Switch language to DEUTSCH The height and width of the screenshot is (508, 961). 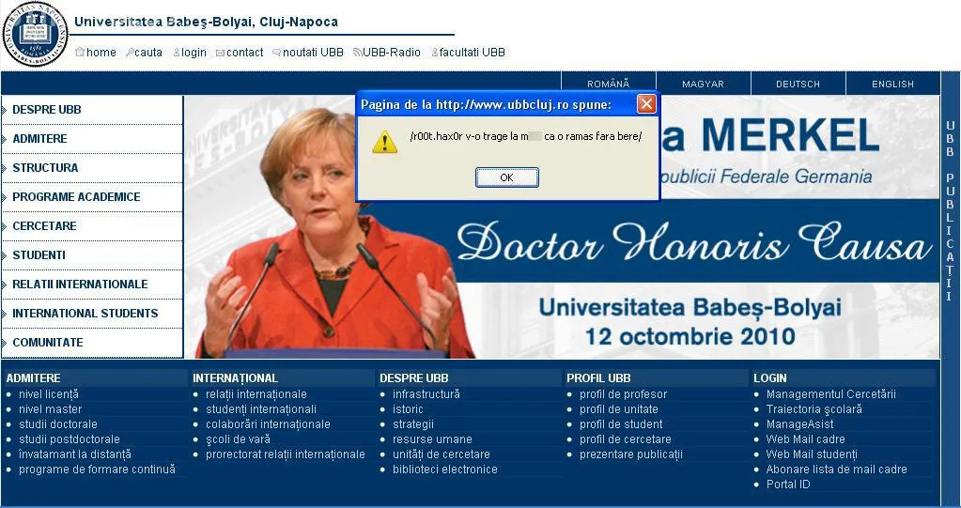798,84
